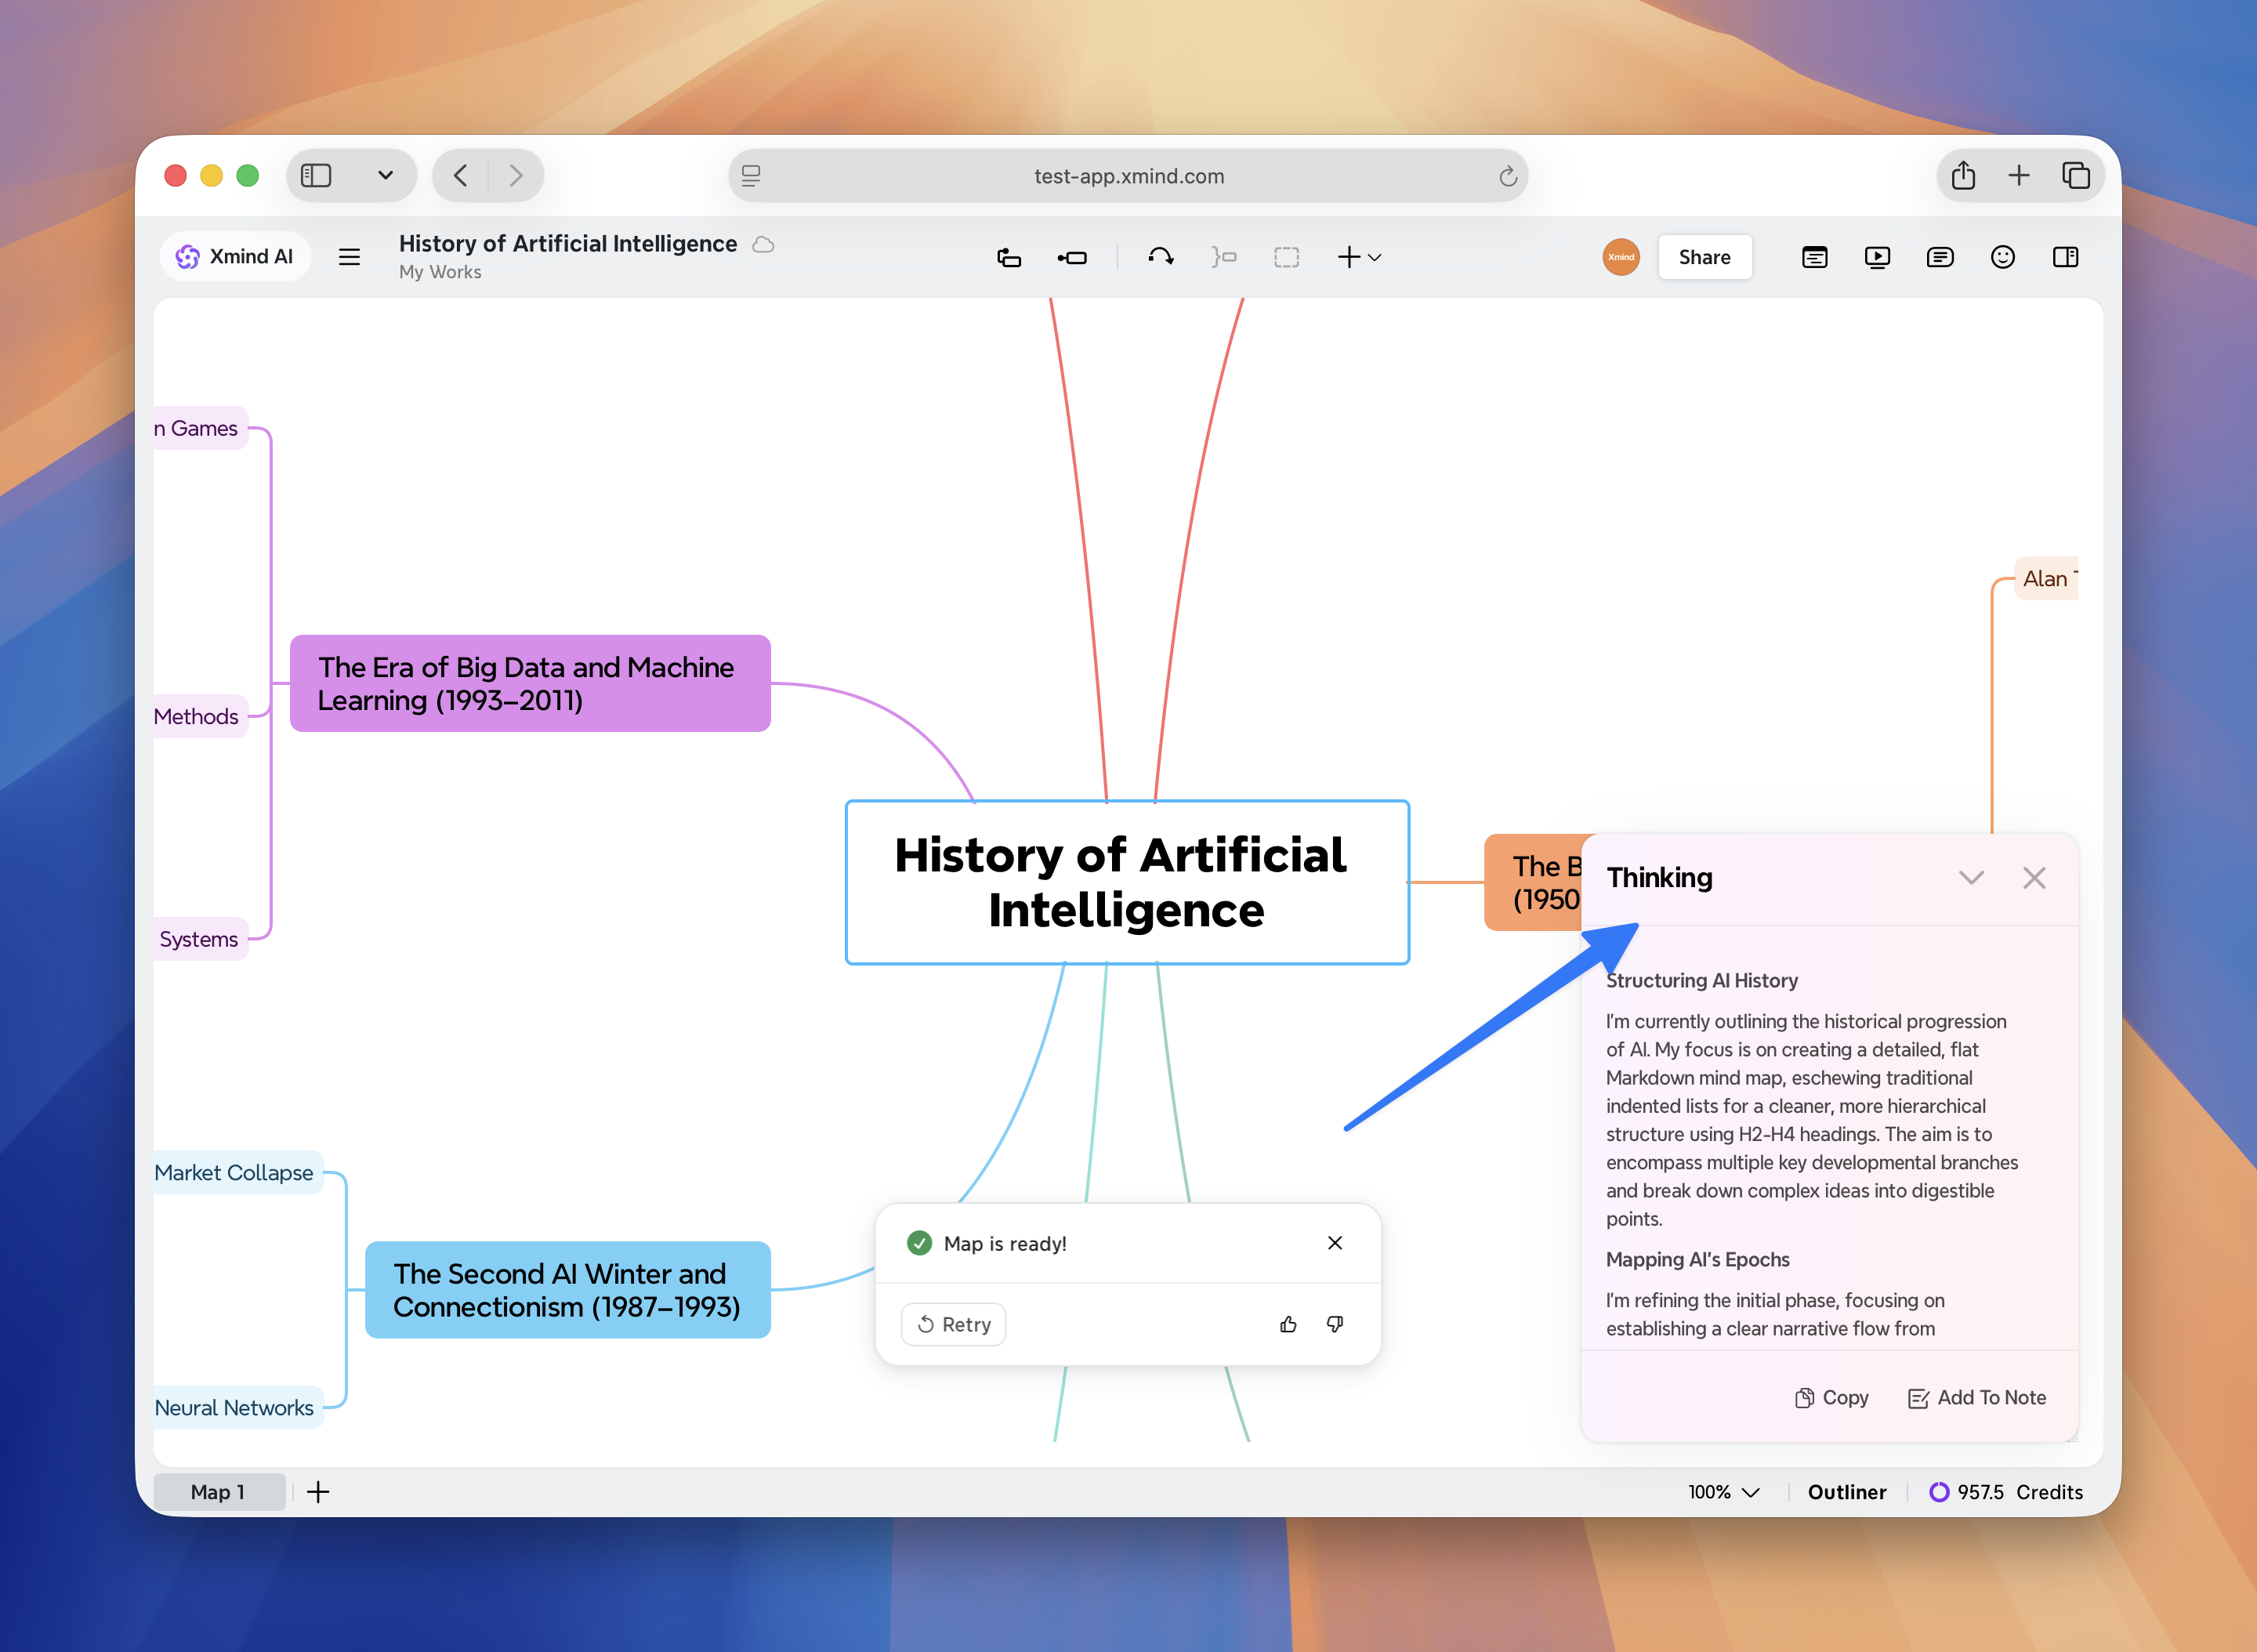The height and width of the screenshot is (1652, 2257).
Task: Click the document title in the header
Action: (568, 244)
